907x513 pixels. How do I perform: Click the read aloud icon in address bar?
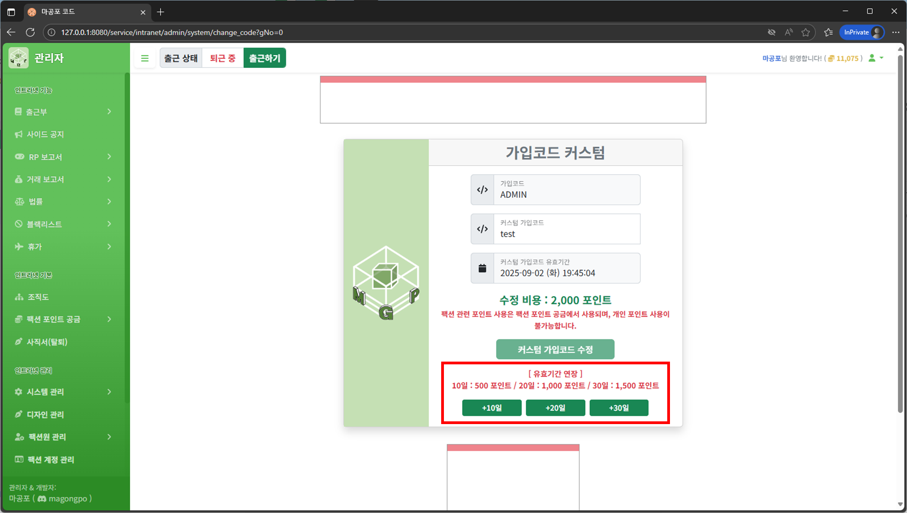click(x=789, y=32)
